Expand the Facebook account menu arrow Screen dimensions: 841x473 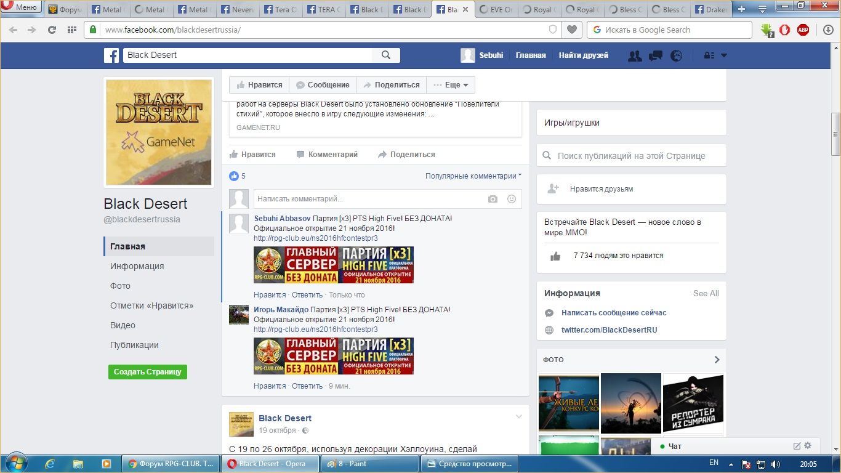(x=724, y=55)
